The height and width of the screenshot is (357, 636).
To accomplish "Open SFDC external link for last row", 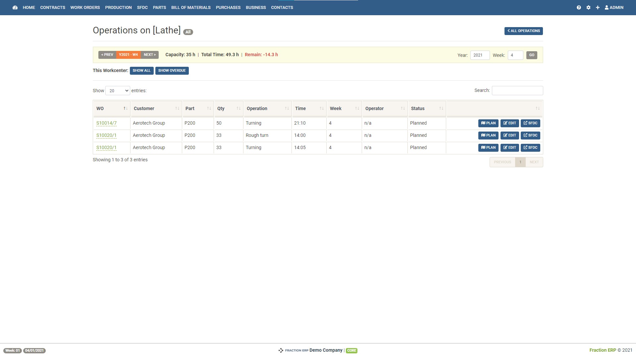I will pos(530,148).
